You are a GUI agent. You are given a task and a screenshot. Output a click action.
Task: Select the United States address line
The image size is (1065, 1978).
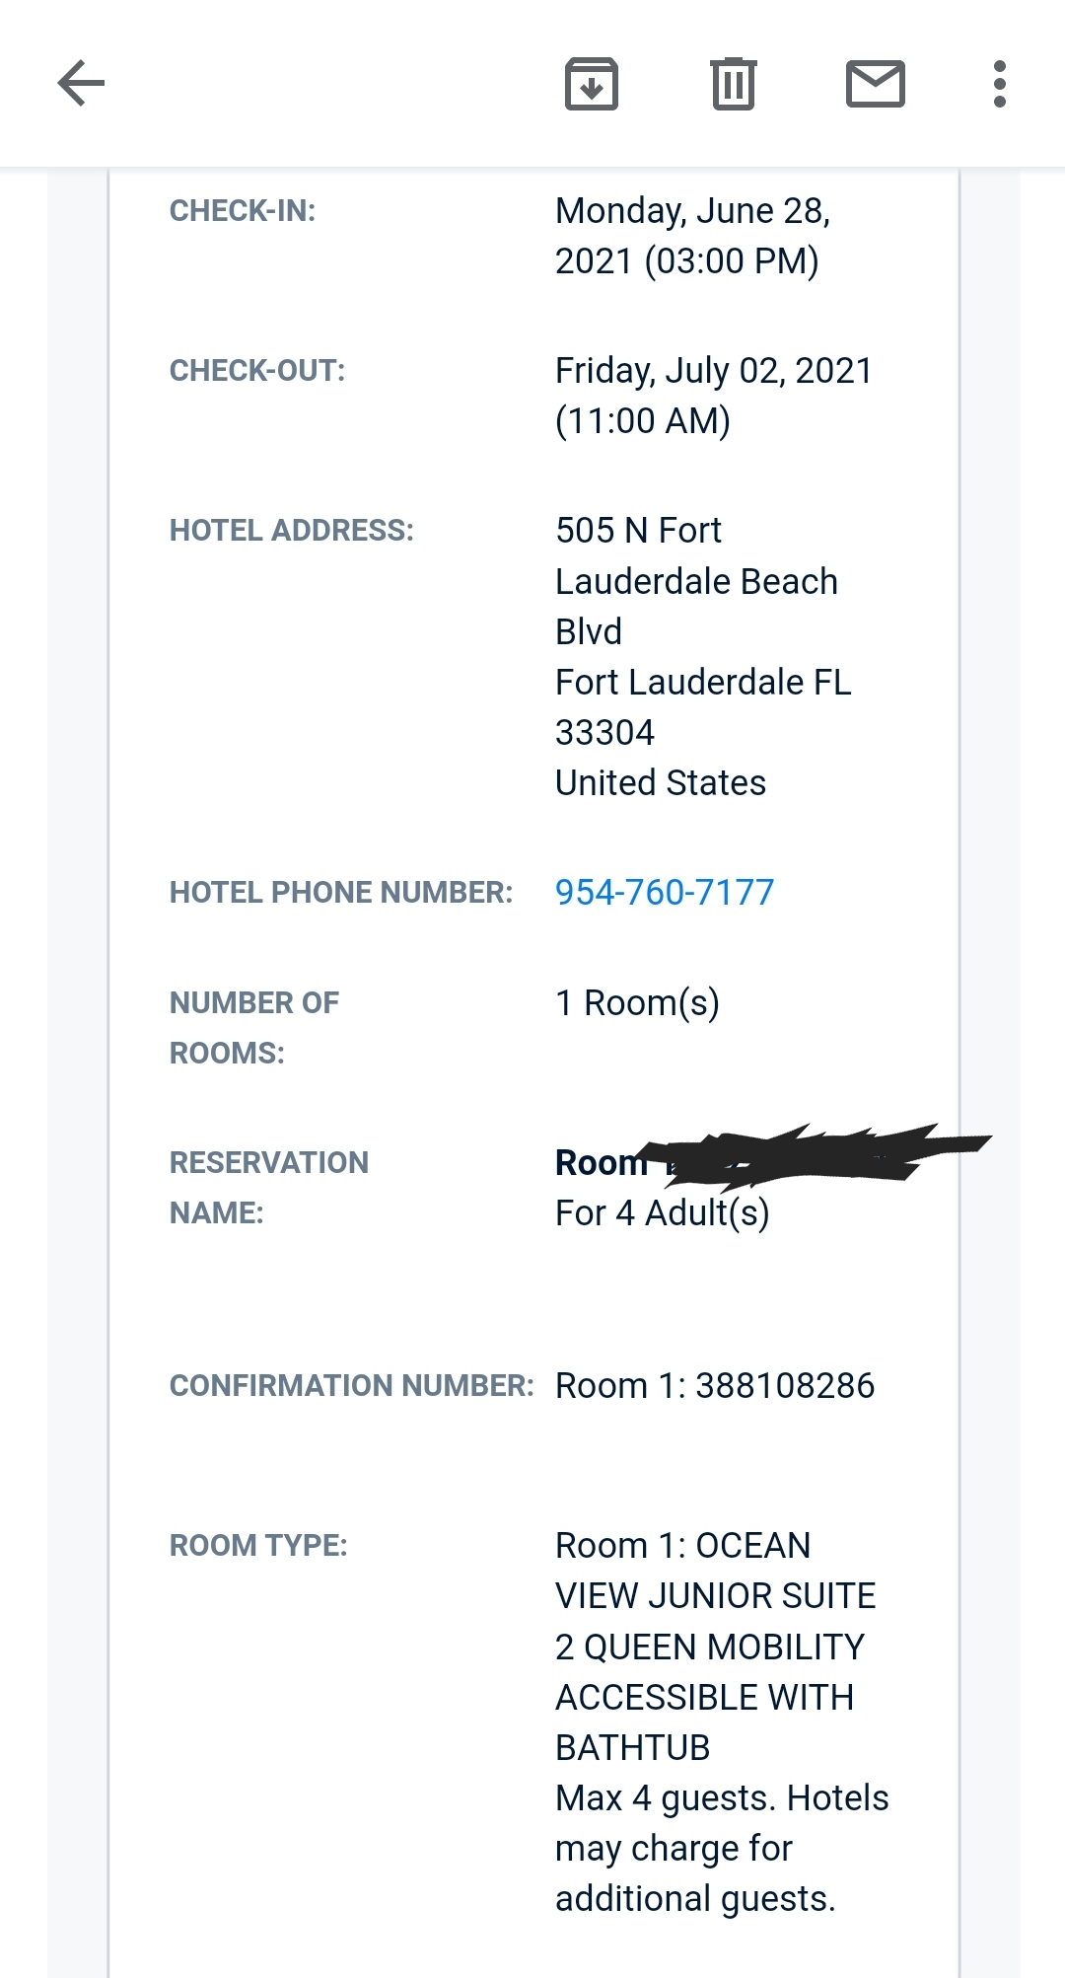[x=661, y=782]
